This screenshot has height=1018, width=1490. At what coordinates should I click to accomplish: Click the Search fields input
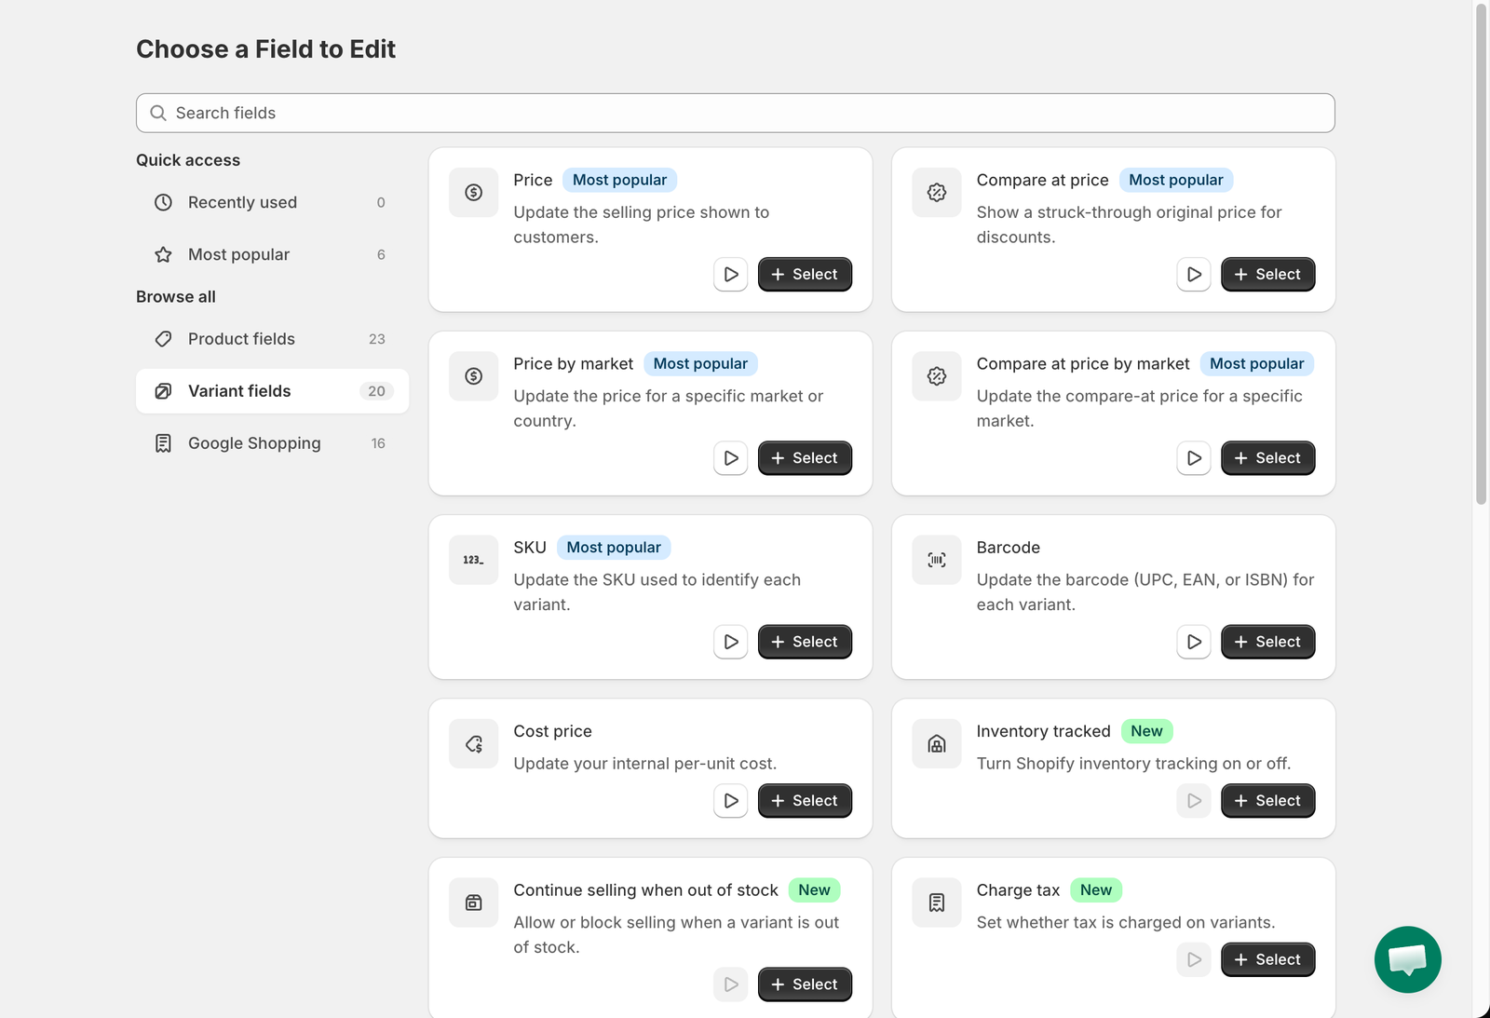click(736, 113)
